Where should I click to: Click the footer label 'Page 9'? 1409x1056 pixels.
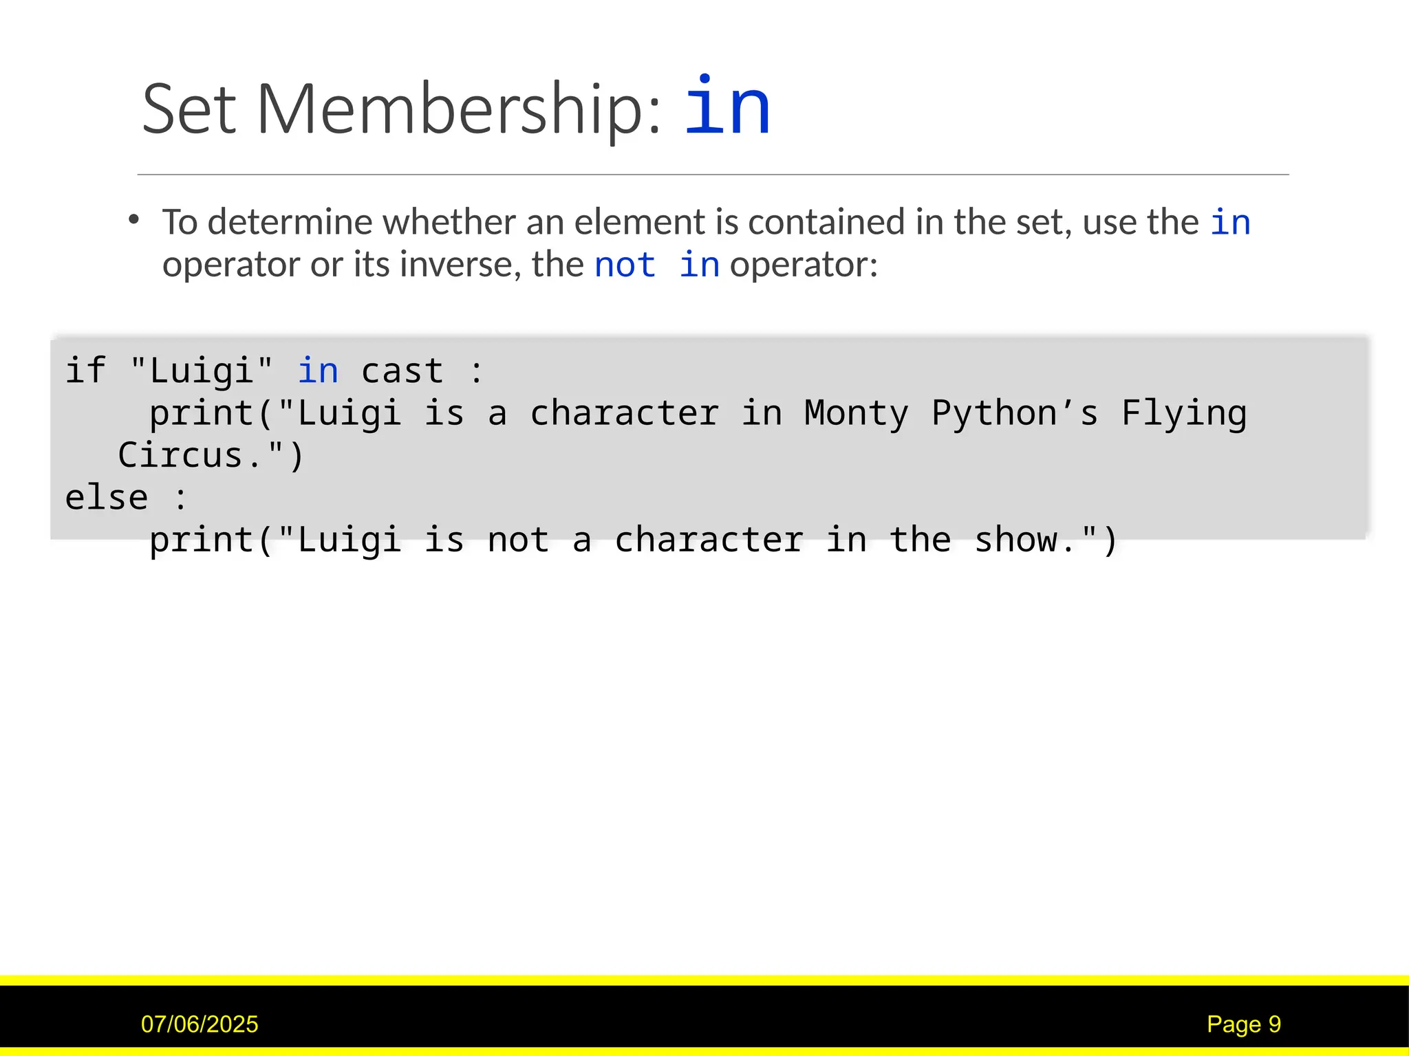1244,1024
